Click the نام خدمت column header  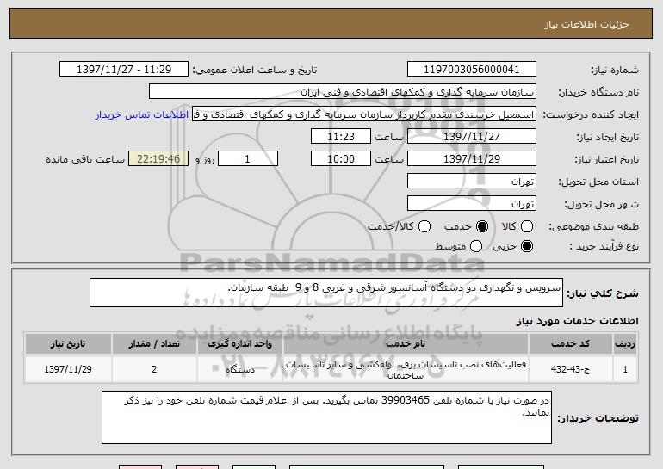[406, 344]
